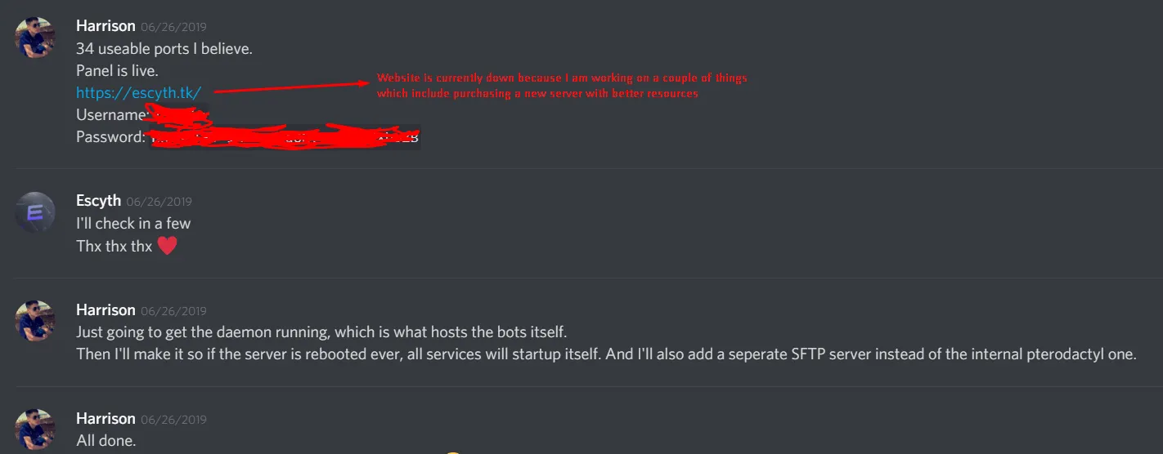The height and width of the screenshot is (454, 1163).
Task: Click the red Website is currently down annotation
Action: pos(562,86)
